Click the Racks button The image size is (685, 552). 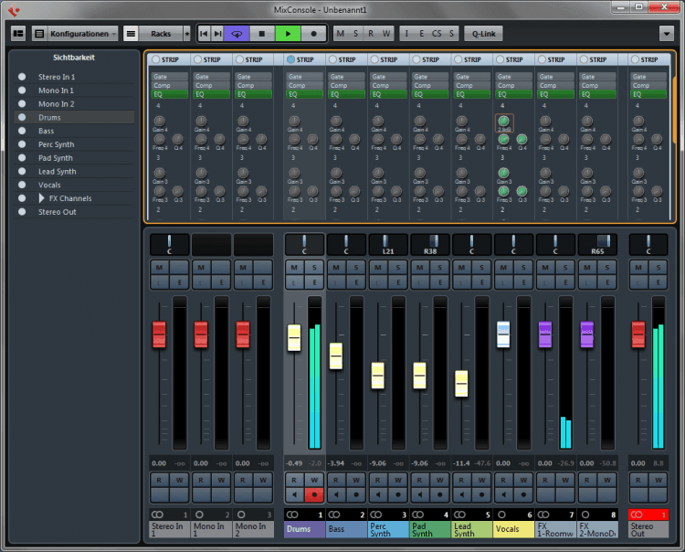click(161, 34)
